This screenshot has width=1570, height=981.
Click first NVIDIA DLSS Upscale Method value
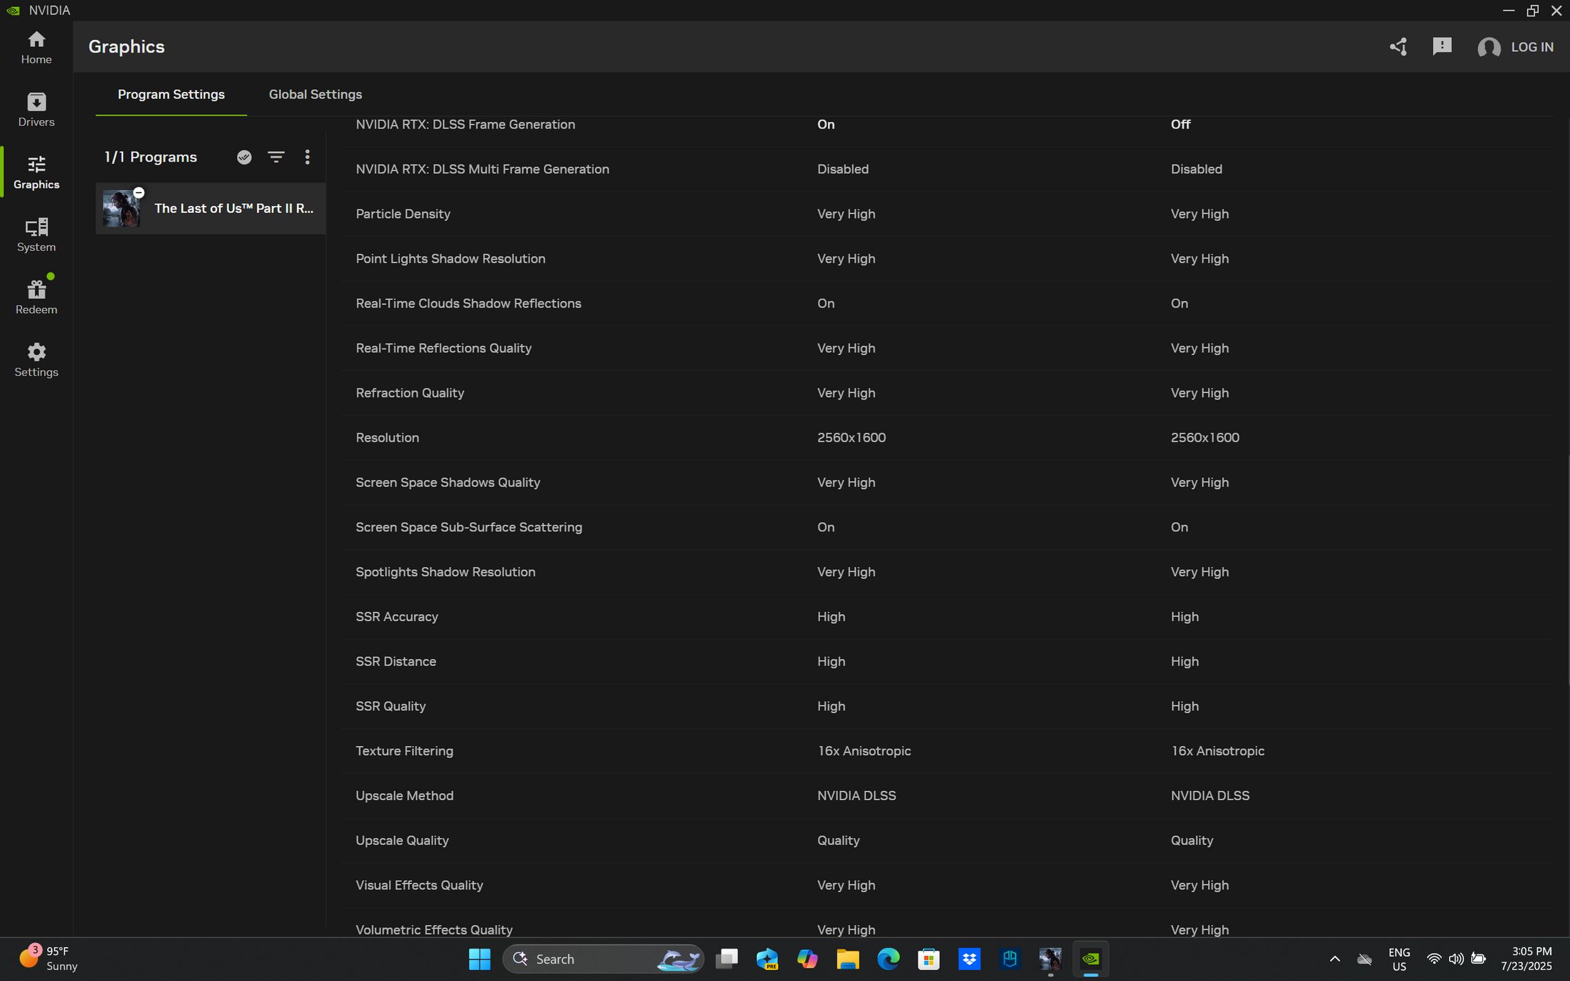click(x=856, y=796)
